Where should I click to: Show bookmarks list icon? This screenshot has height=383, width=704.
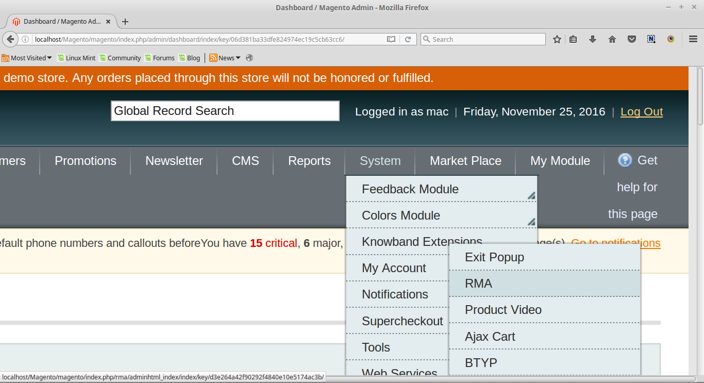click(573, 39)
